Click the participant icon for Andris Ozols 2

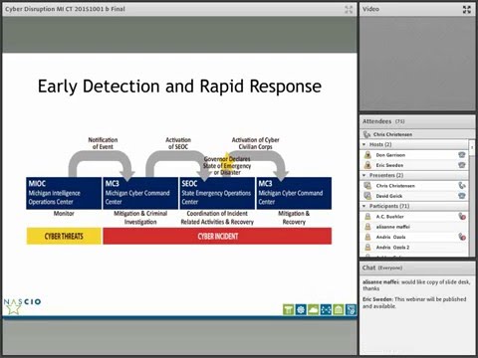click(x=367, y=248)
